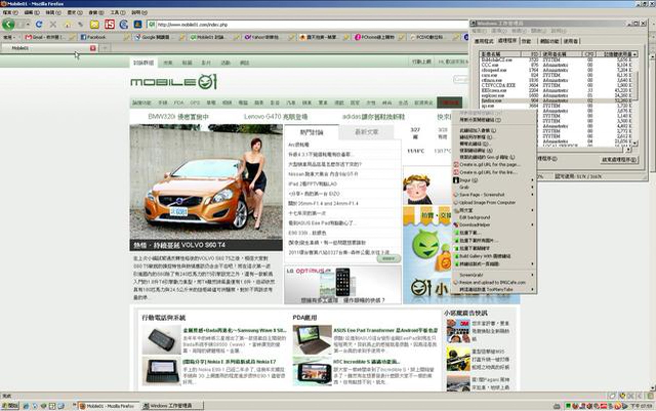Expand the DownloadHelper submenu
Screen dimensions: 656x411
pos(494,225)
